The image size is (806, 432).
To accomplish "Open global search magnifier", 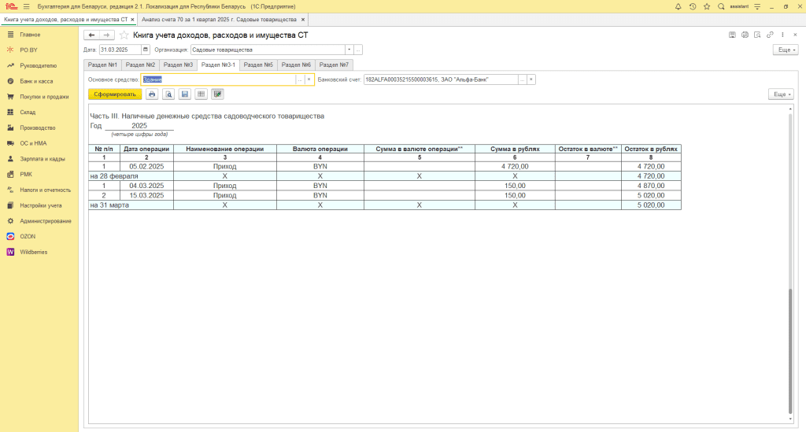I will (721, 6).
